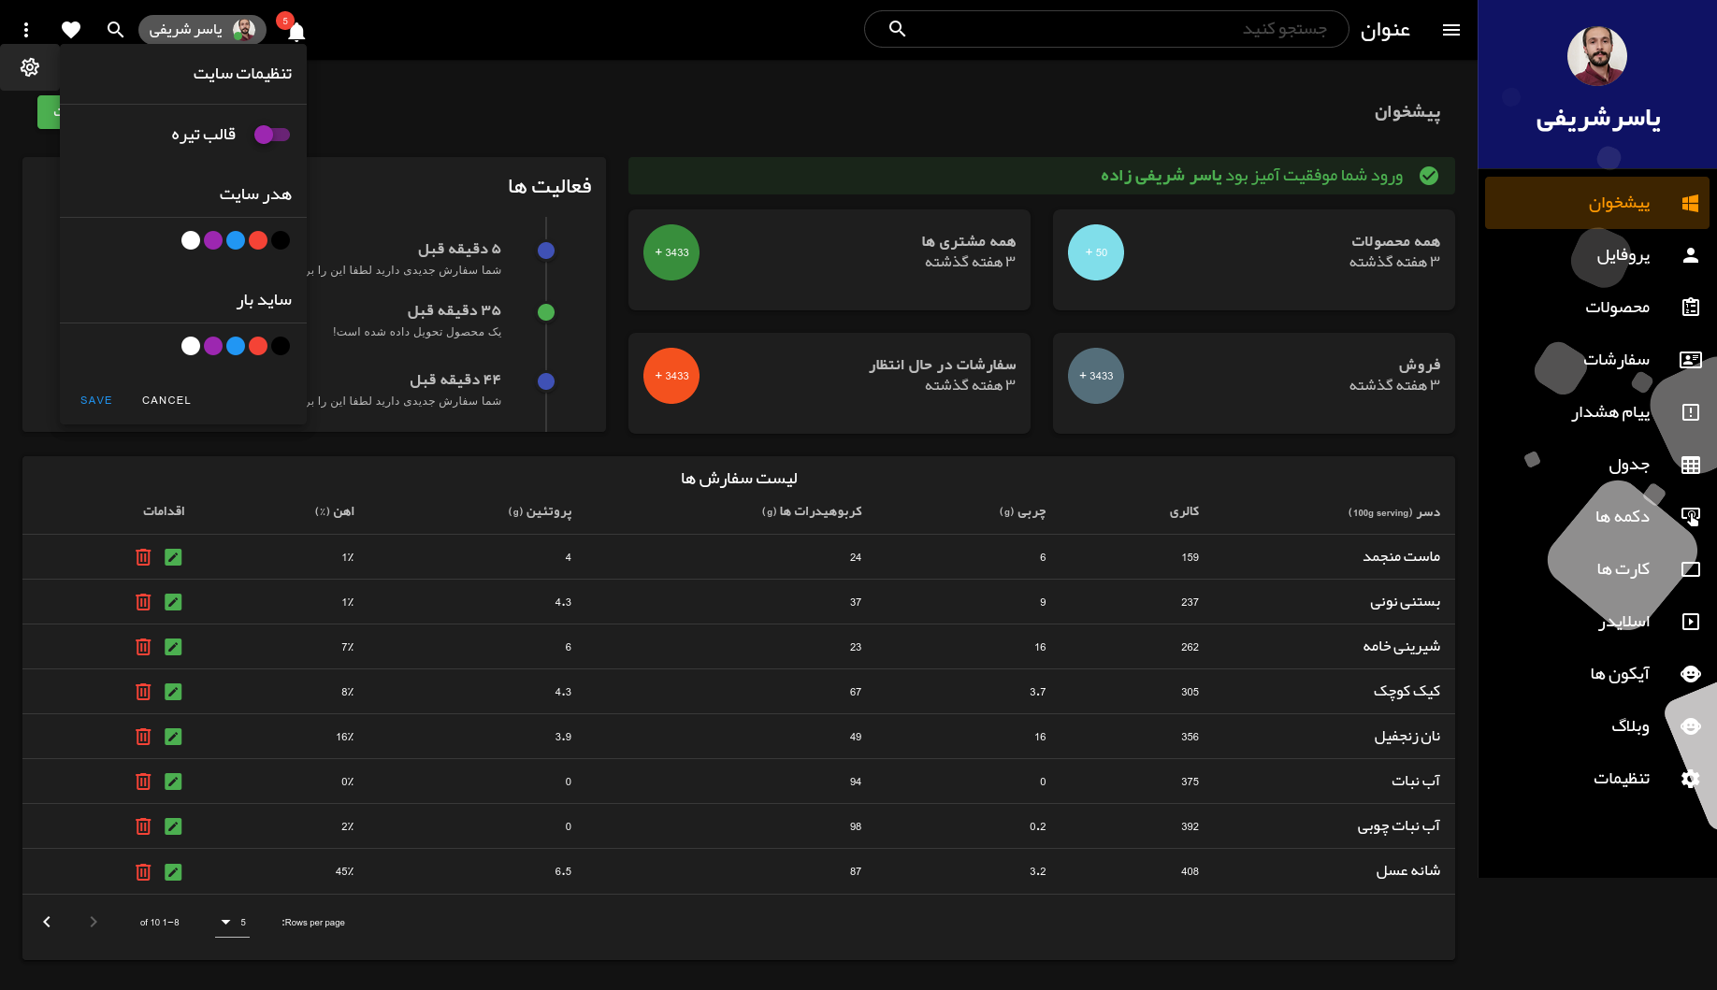The height and width of the screenshot is (990, 1717).
Task: Click the محصولات products icon
Action: pos(1690,307)
